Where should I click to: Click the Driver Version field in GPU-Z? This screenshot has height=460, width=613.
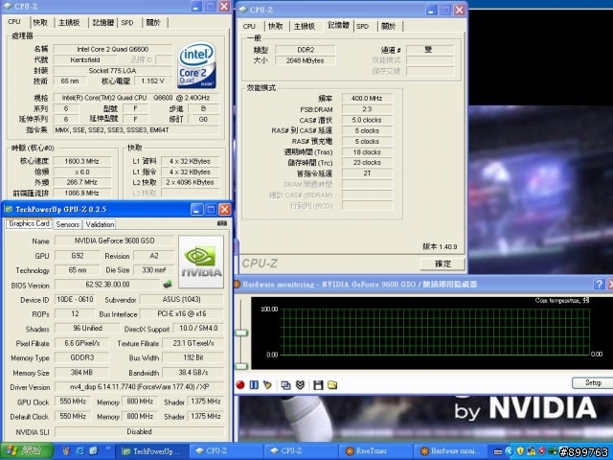pyautogui.click(x=139, y=387)
